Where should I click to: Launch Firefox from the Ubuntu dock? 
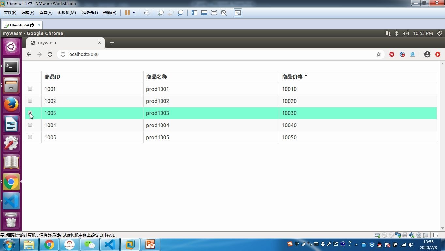tap(11, 105)
